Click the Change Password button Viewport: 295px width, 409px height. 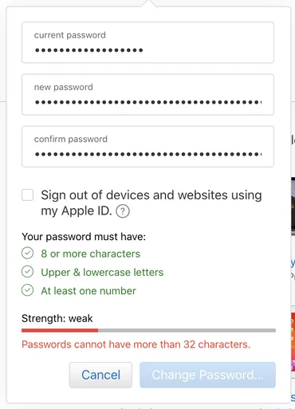(207, 375)
